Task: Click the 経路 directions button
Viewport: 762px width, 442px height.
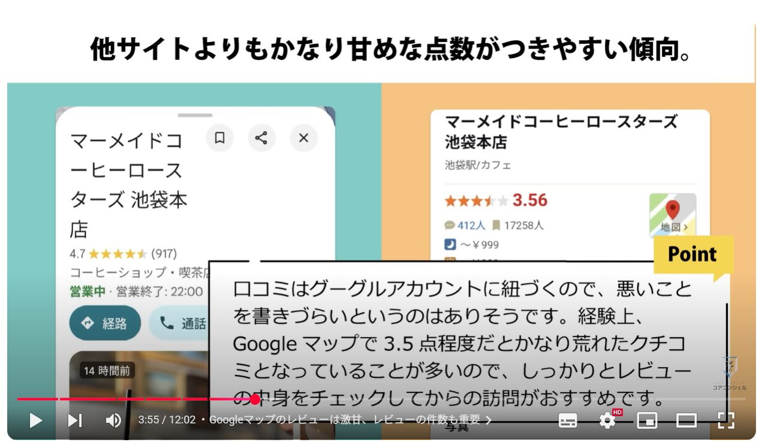Action: (105, 323)
